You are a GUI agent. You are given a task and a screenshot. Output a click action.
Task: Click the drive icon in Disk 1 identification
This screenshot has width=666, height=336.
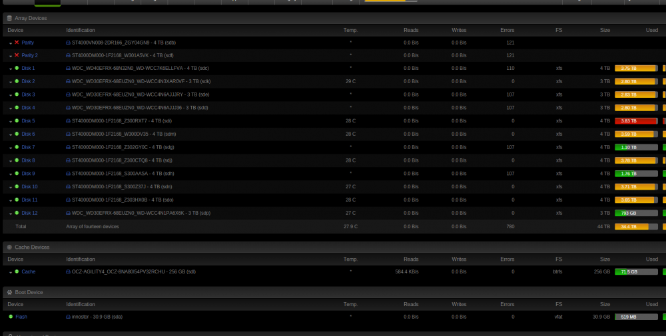click(x=68, y=69)
